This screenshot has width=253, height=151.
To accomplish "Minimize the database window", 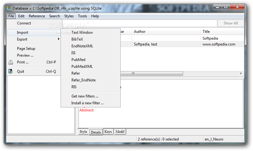I will (217, 7).
